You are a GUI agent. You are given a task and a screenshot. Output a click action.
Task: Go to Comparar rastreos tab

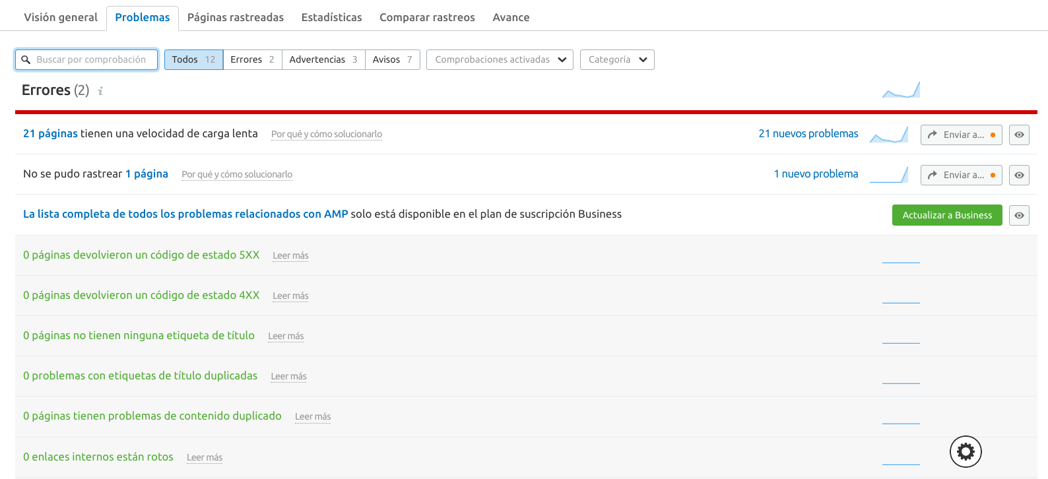[x=427, y=17]
